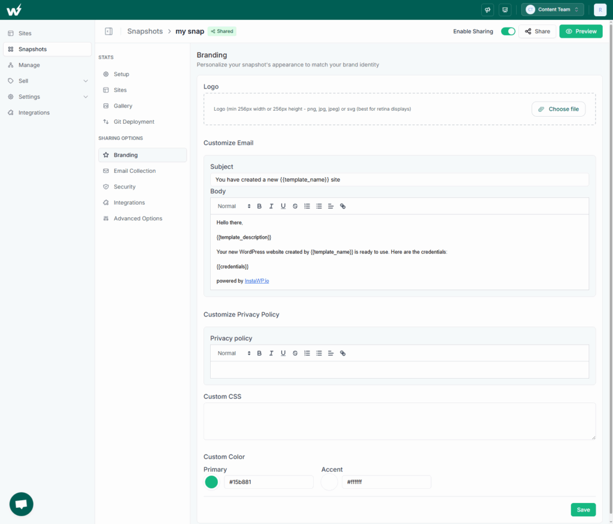Open the Gallery section
This screenshot has width=613, height=524.
click(142, 106)
